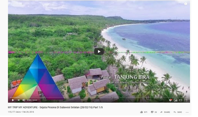Image resolution: width=198 pixels, height=117 pixels.
Task: Click the MY TRIP MY ADVENTURE video title
Action: (55, 107)
